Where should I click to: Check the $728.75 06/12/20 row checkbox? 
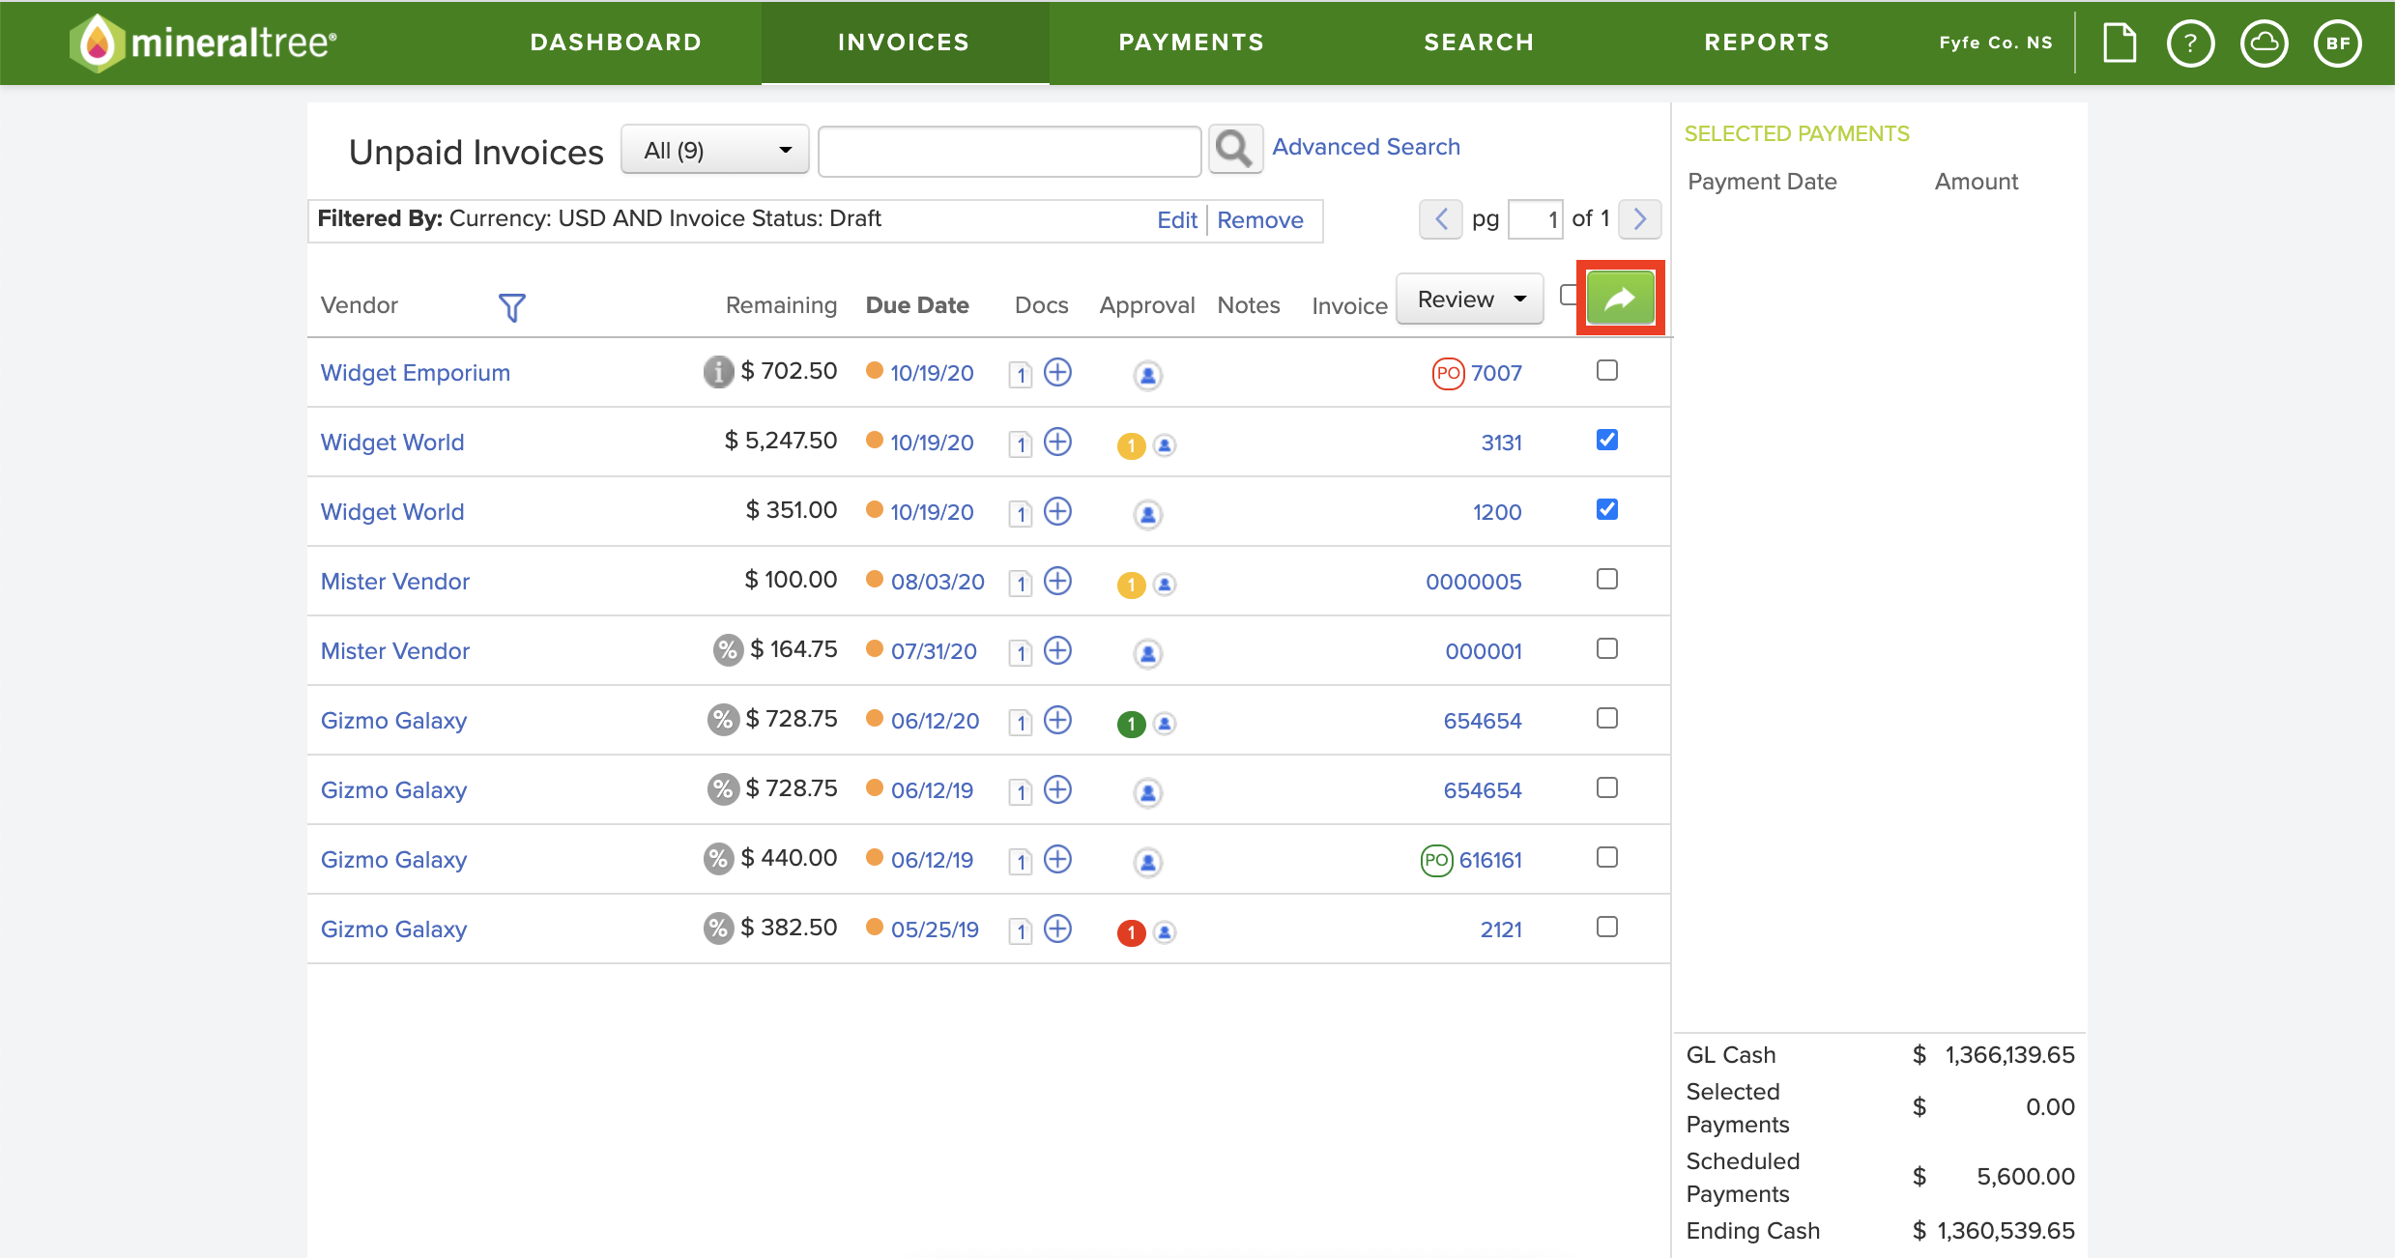1606,718
